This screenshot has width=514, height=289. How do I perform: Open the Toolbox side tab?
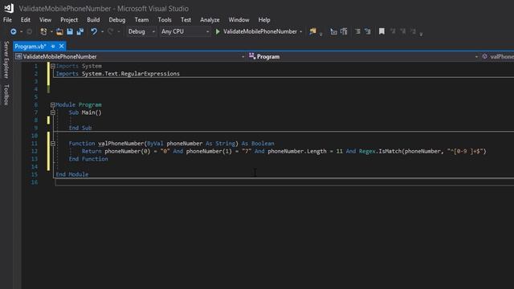tap(6, 95)
